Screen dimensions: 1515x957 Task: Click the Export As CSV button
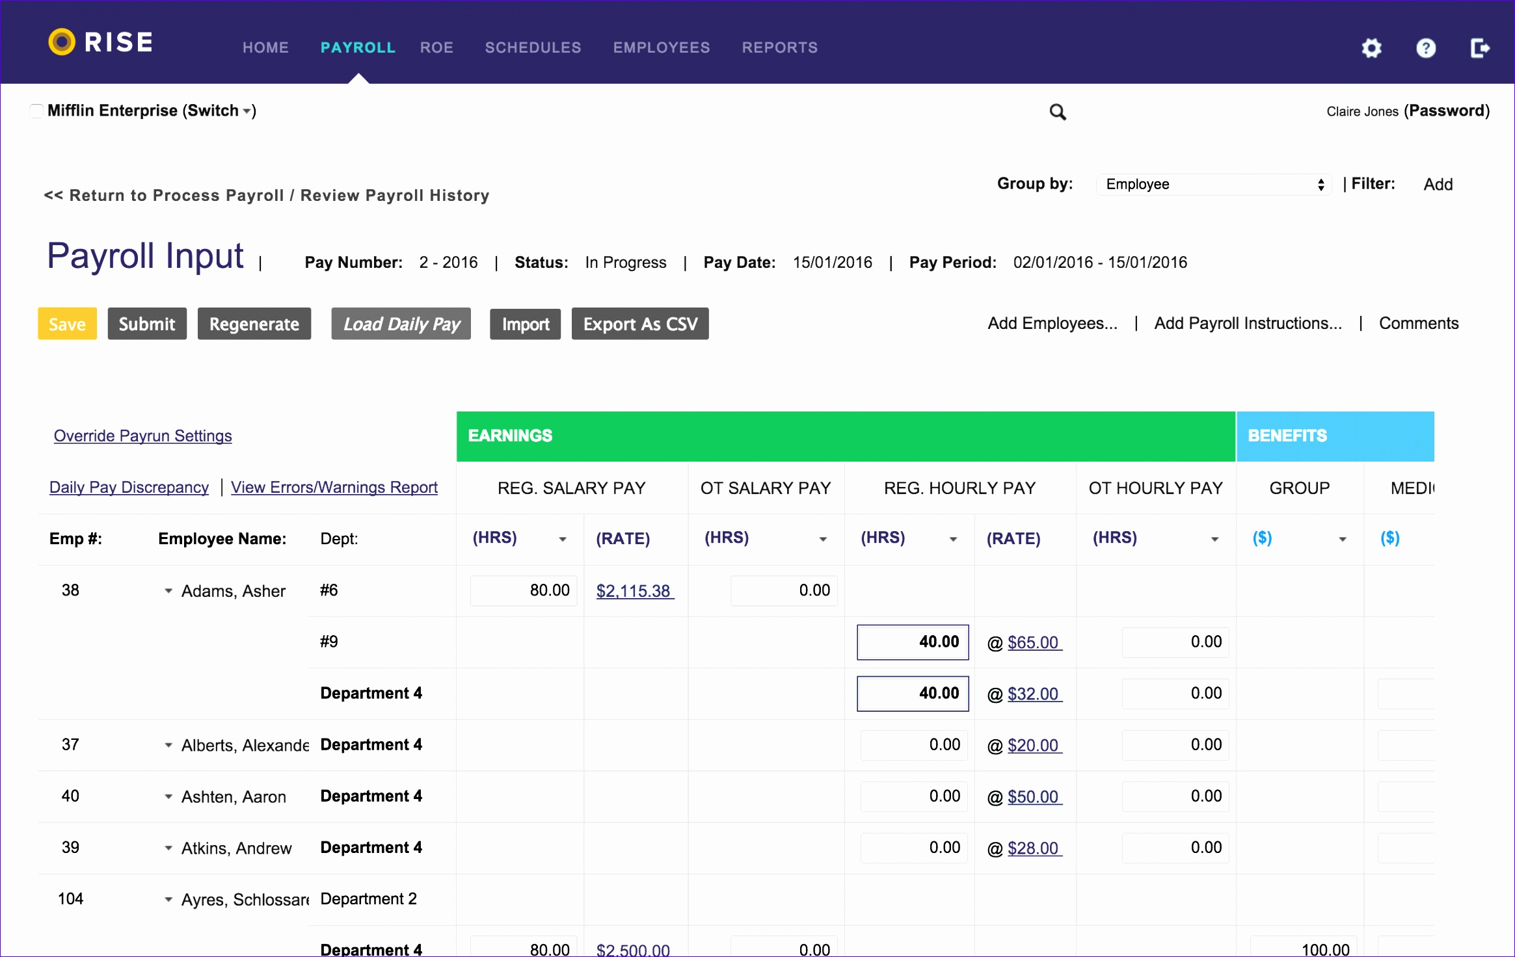(x=640, y=323)
